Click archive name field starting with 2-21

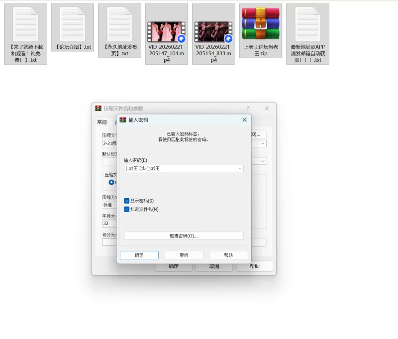tap(109, 144)
